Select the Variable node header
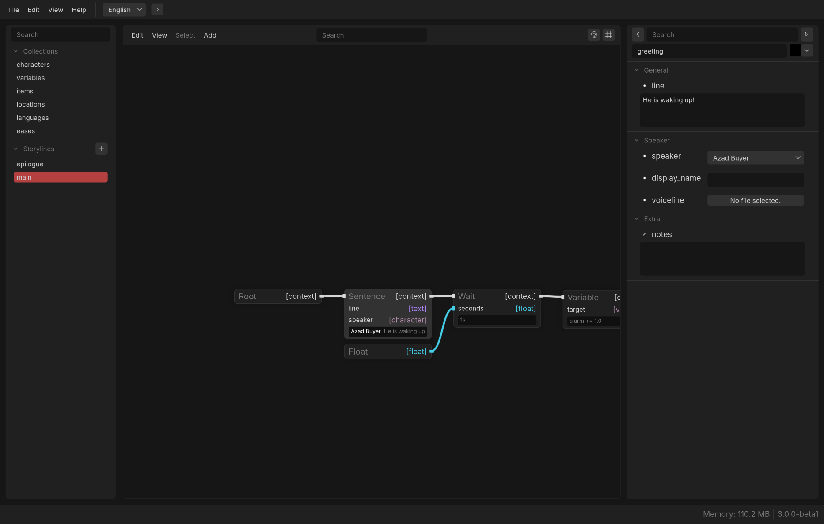 [592, 298]
